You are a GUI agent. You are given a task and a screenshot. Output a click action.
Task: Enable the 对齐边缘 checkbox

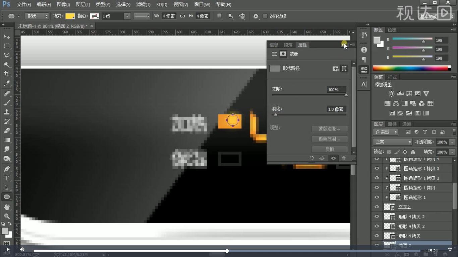click(x=265, y=16)
